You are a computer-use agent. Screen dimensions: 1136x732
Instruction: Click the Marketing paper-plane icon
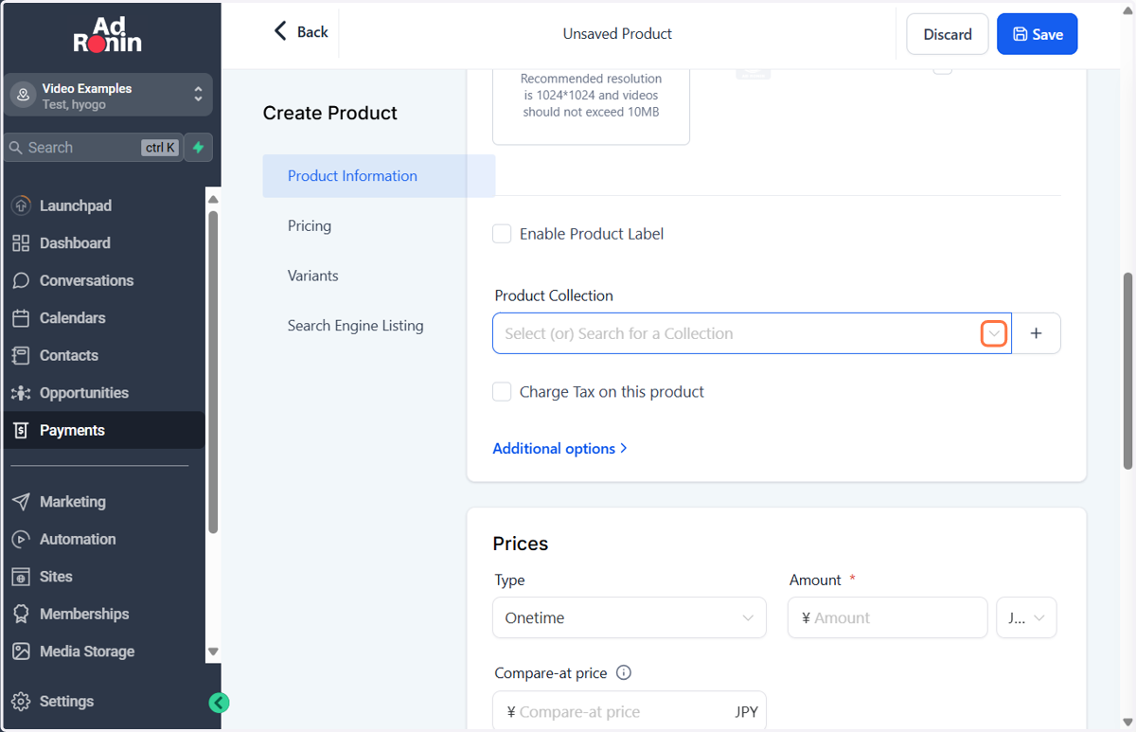[x=21, y=502]
